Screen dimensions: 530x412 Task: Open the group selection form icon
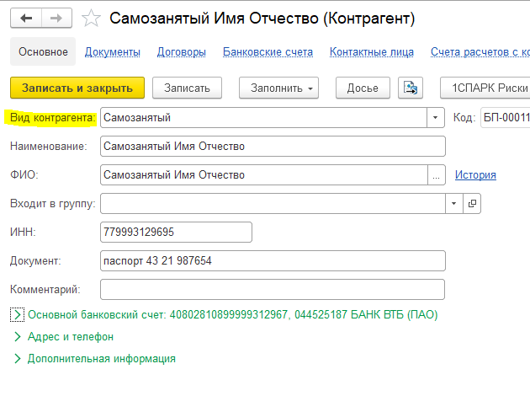tap(472, 203)
